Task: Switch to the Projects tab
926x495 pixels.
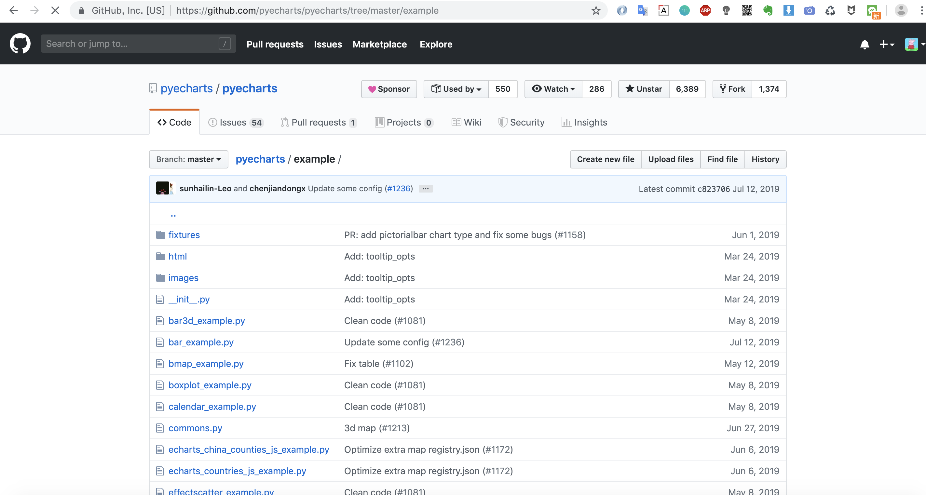Action: 404,122
